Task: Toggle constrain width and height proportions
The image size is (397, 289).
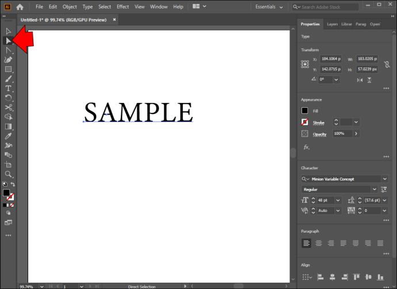Action: (387, 64)
